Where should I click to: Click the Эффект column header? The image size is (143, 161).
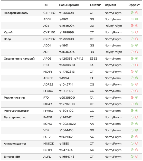point(134,5)
